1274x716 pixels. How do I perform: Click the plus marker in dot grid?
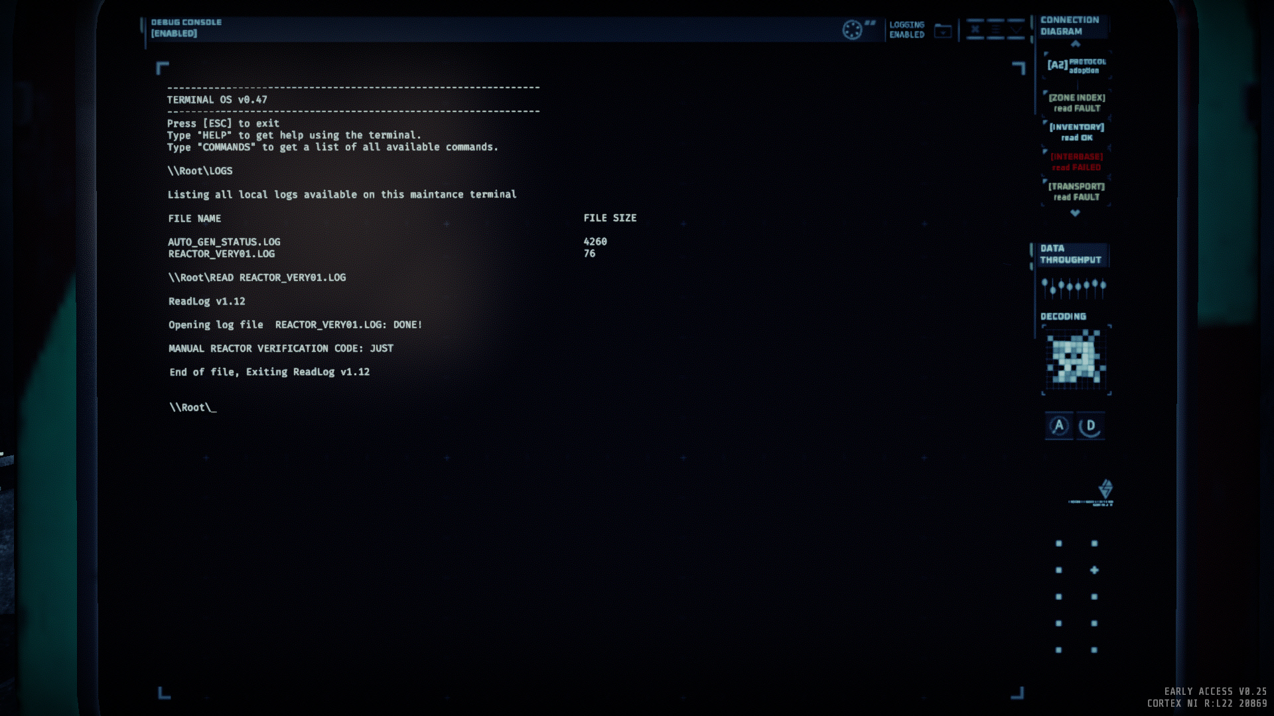click(x=1094, y=570)
